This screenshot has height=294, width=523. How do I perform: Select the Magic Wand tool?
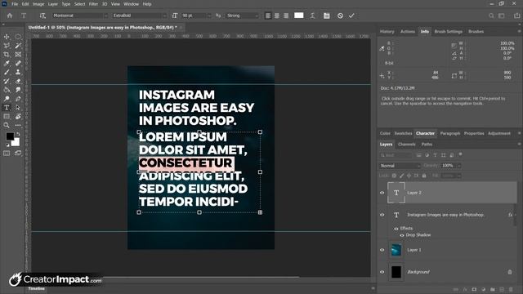click(18, 46)
